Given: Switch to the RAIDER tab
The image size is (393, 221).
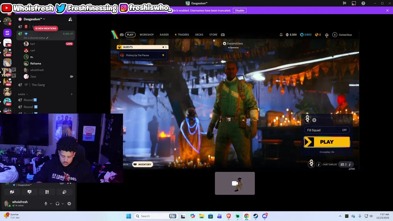Looking at the screenshot, I should point(164,35).
